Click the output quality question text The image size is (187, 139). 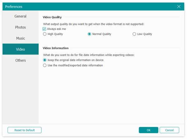93,24
